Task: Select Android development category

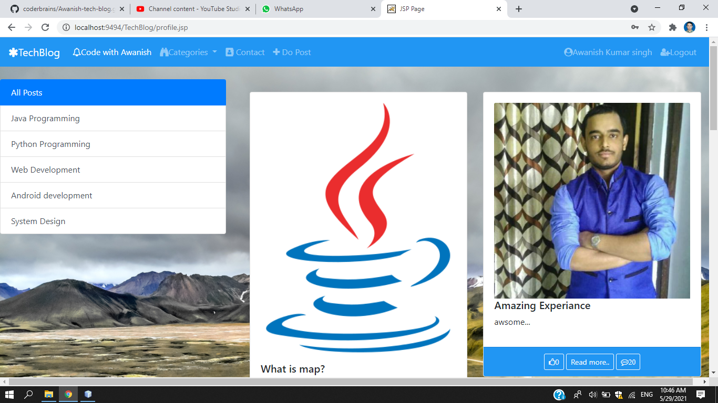Action: [x=113, y=195]
